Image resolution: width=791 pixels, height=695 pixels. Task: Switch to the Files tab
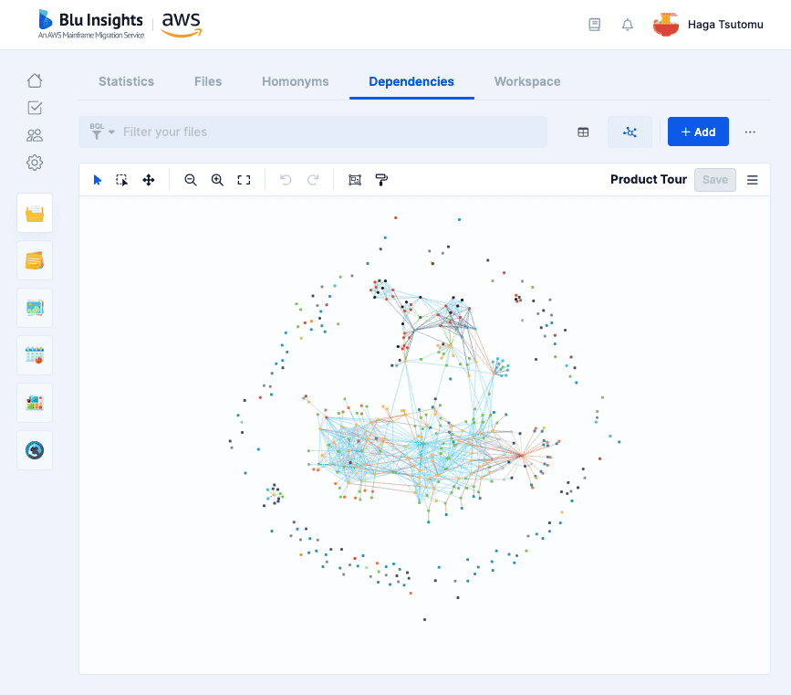[x=208, y=81]
